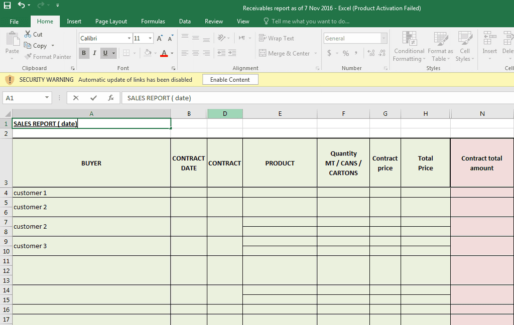Toggle Merge & Center
Screen dimensions: 514x325
tap(284, 53)
